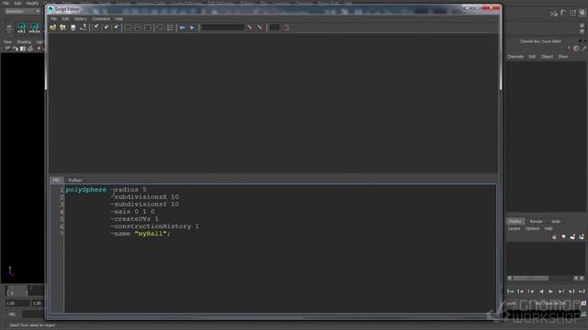Viewport: 588px width, 330px height.
Task: Open Maya main Edit menu
Action: point(17,3)
